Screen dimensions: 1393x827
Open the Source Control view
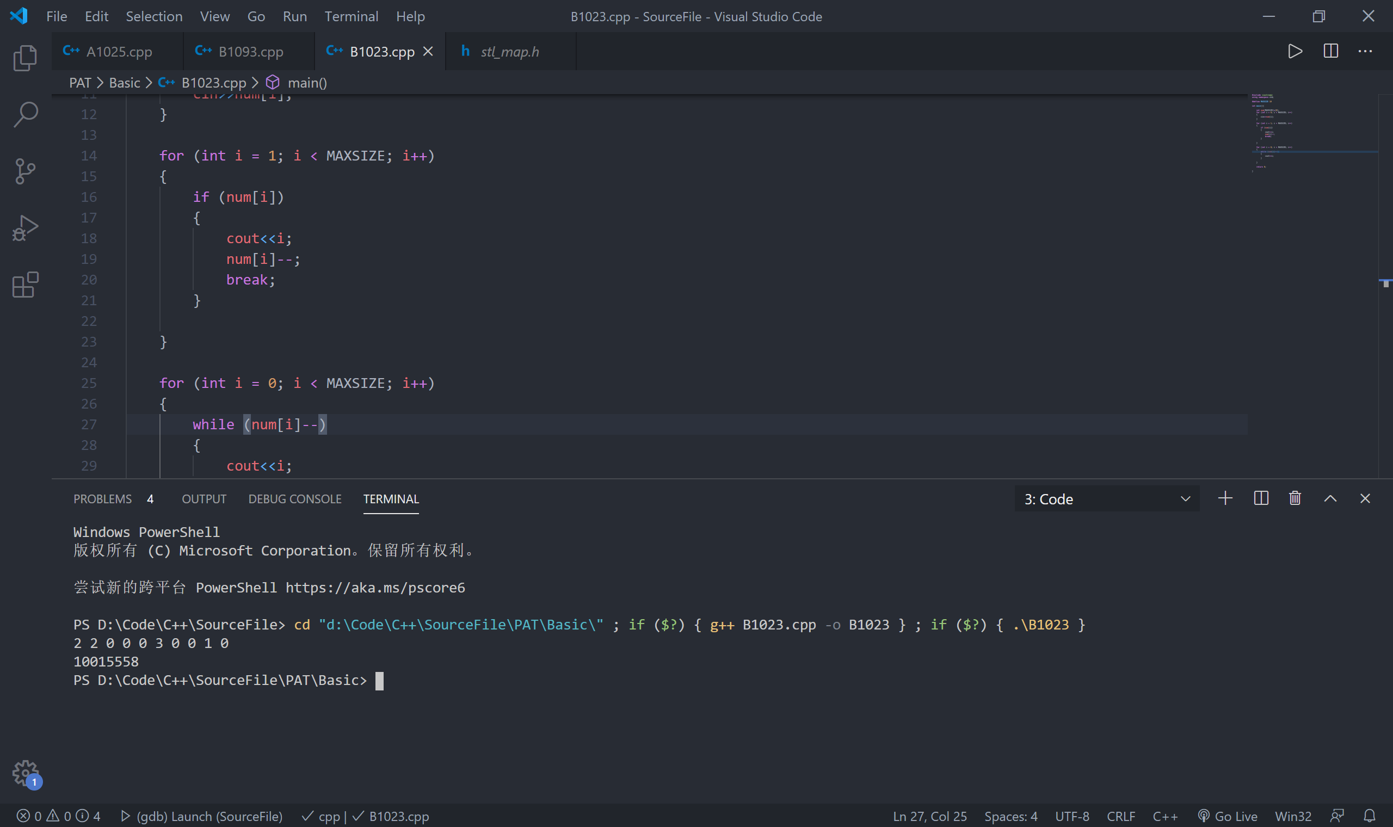tap(25, 171)
